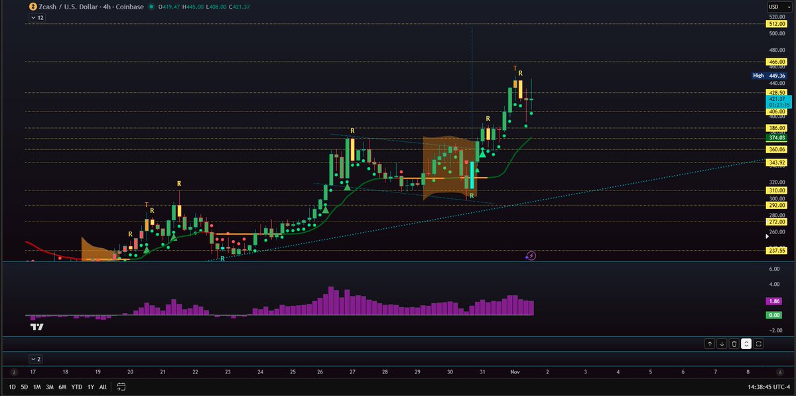
Task: Click the round Z icon beside date 17
Action: pos(13,372)
